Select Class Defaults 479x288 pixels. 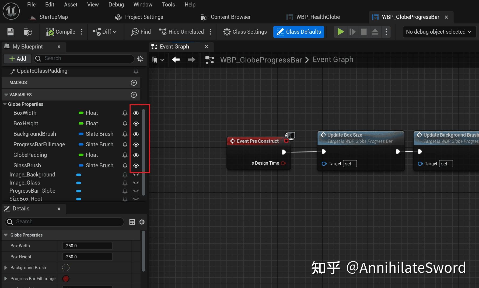tap(298, 32)
